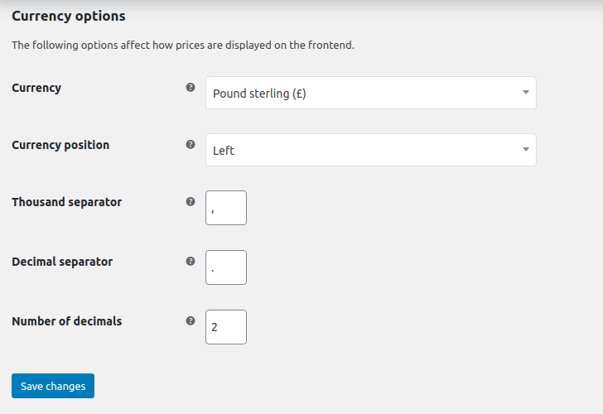Show the Thousand separator help tooltip icon

pos(191,201)
